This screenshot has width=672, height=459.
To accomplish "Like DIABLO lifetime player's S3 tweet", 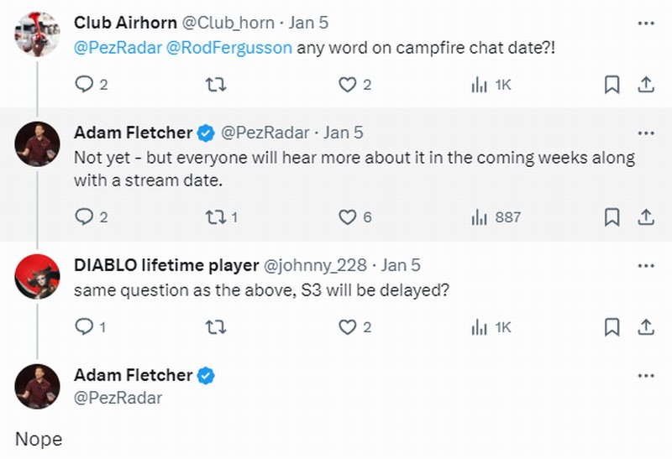I will tap(347, 327).
